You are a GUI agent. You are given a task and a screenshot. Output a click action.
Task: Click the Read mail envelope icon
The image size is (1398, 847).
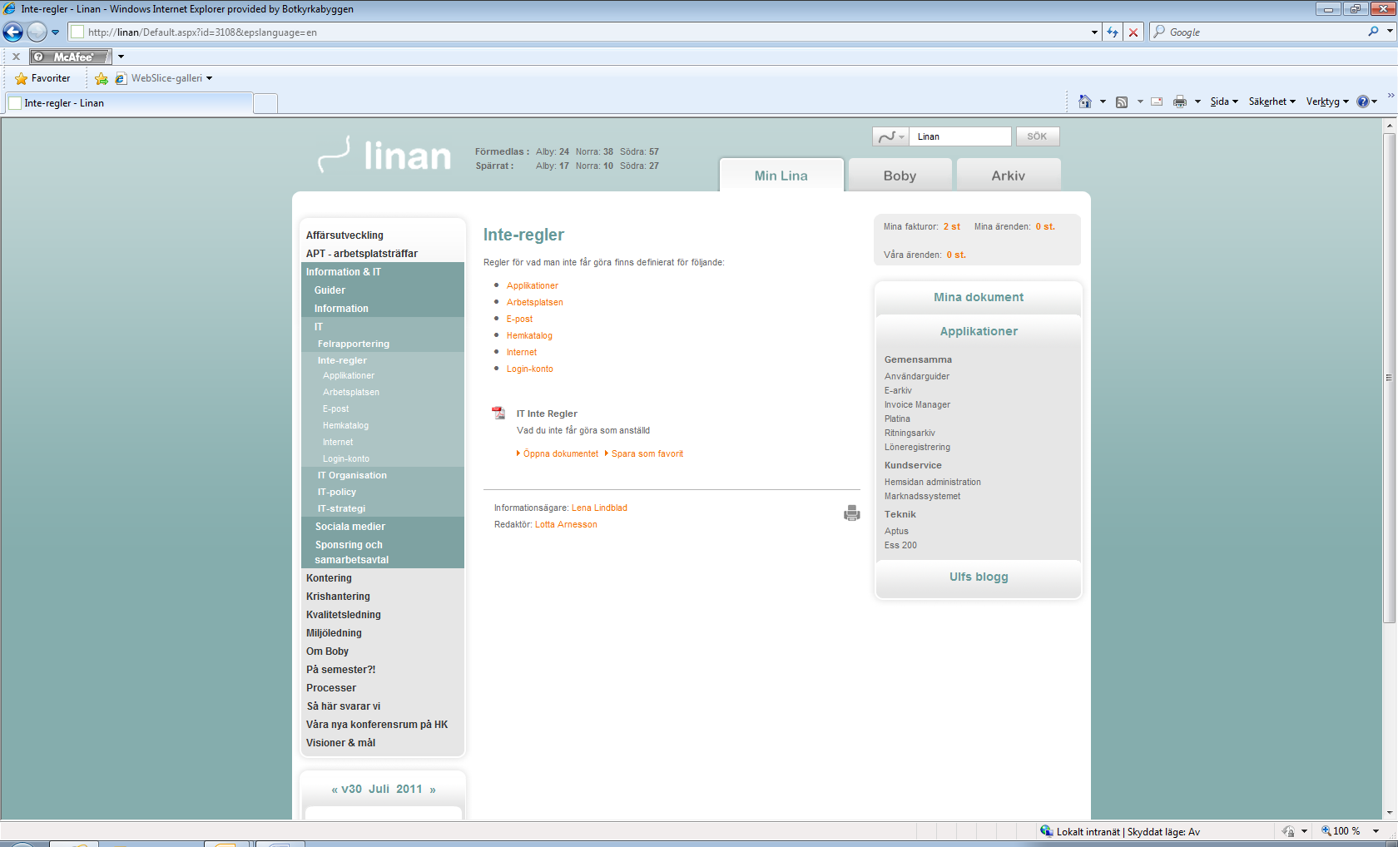click(1157, 102)
